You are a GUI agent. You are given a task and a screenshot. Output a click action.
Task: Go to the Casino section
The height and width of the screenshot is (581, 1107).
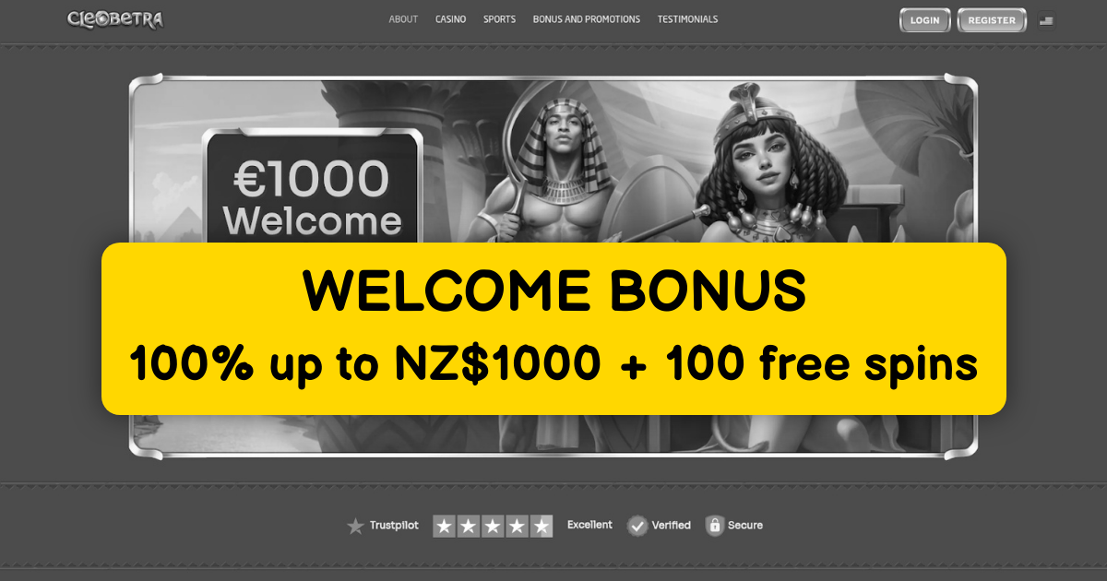coord(450,19)
